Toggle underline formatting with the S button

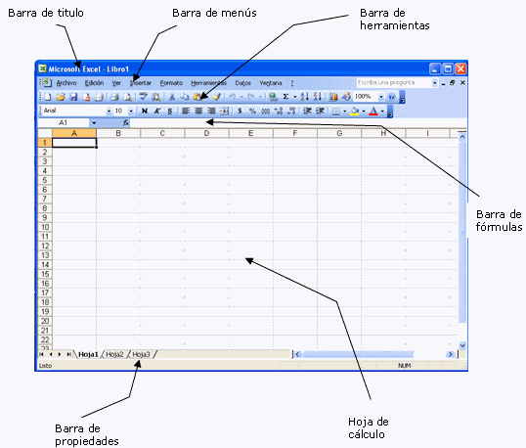coord(170,112)
